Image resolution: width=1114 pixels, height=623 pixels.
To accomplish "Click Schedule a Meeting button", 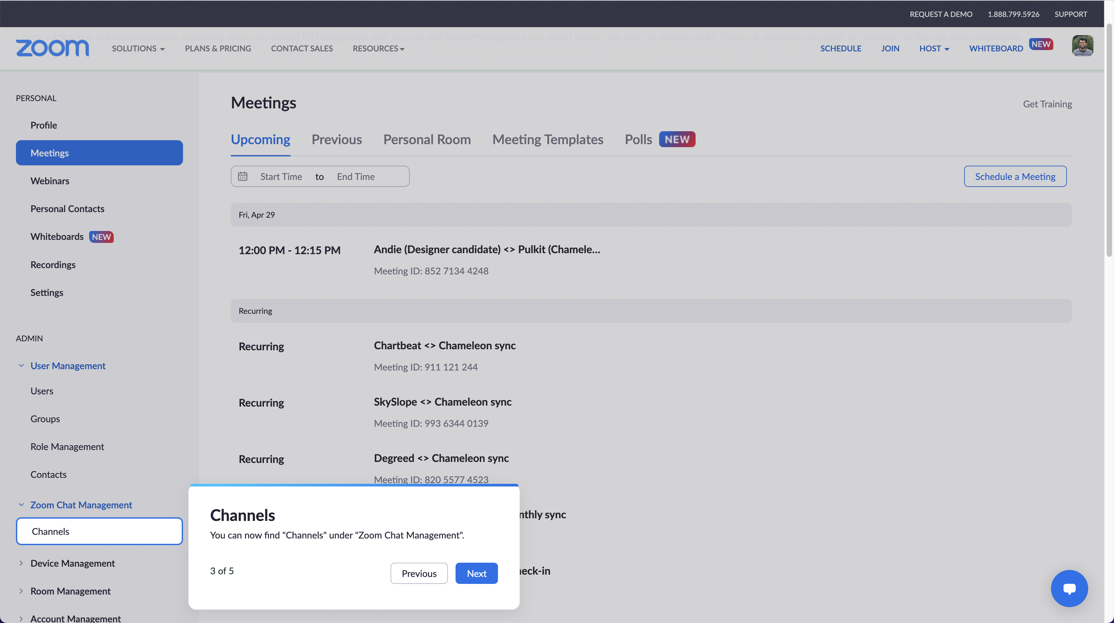I will coord(1015,176).
